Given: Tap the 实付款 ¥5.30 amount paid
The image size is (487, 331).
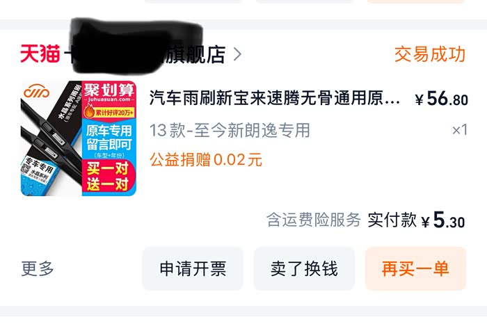Looking at the screenshot, I should 416,220.
